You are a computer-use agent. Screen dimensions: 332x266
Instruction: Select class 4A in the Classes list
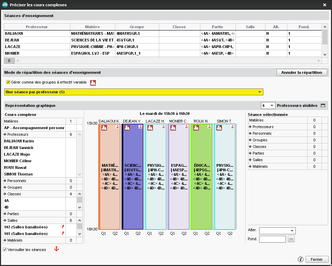[x=34, y=201]
